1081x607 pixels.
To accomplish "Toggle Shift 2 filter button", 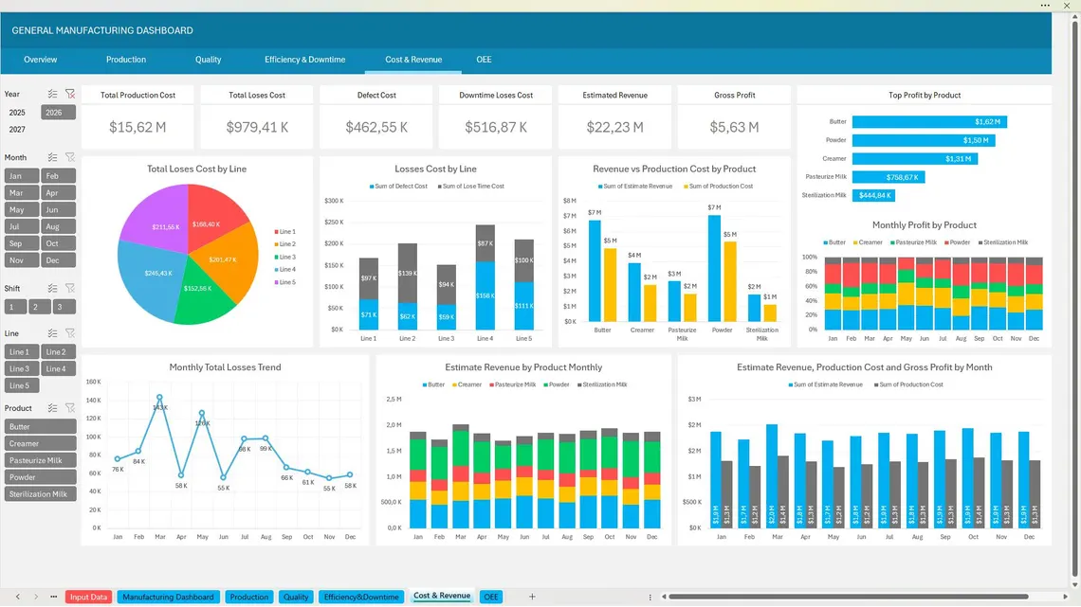I will coord(39,307).
